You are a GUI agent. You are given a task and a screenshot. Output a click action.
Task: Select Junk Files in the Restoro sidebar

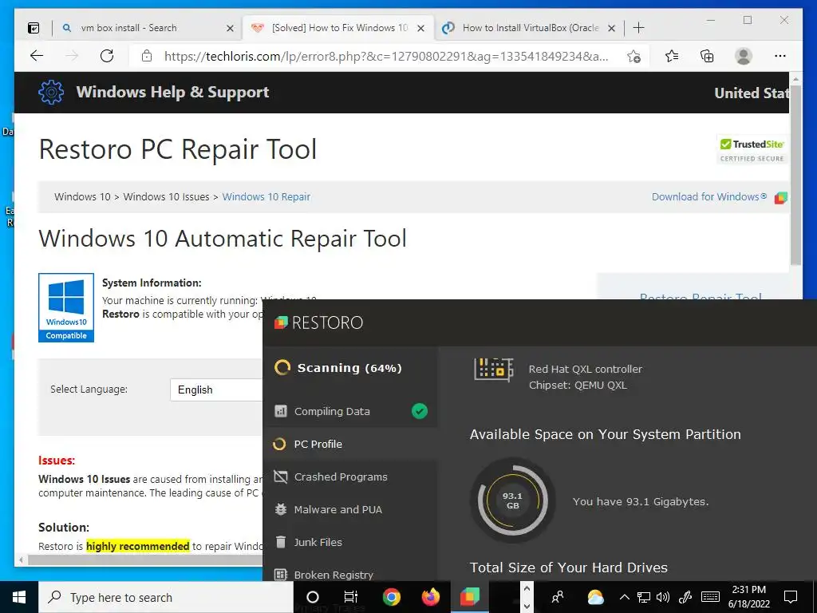350,543
